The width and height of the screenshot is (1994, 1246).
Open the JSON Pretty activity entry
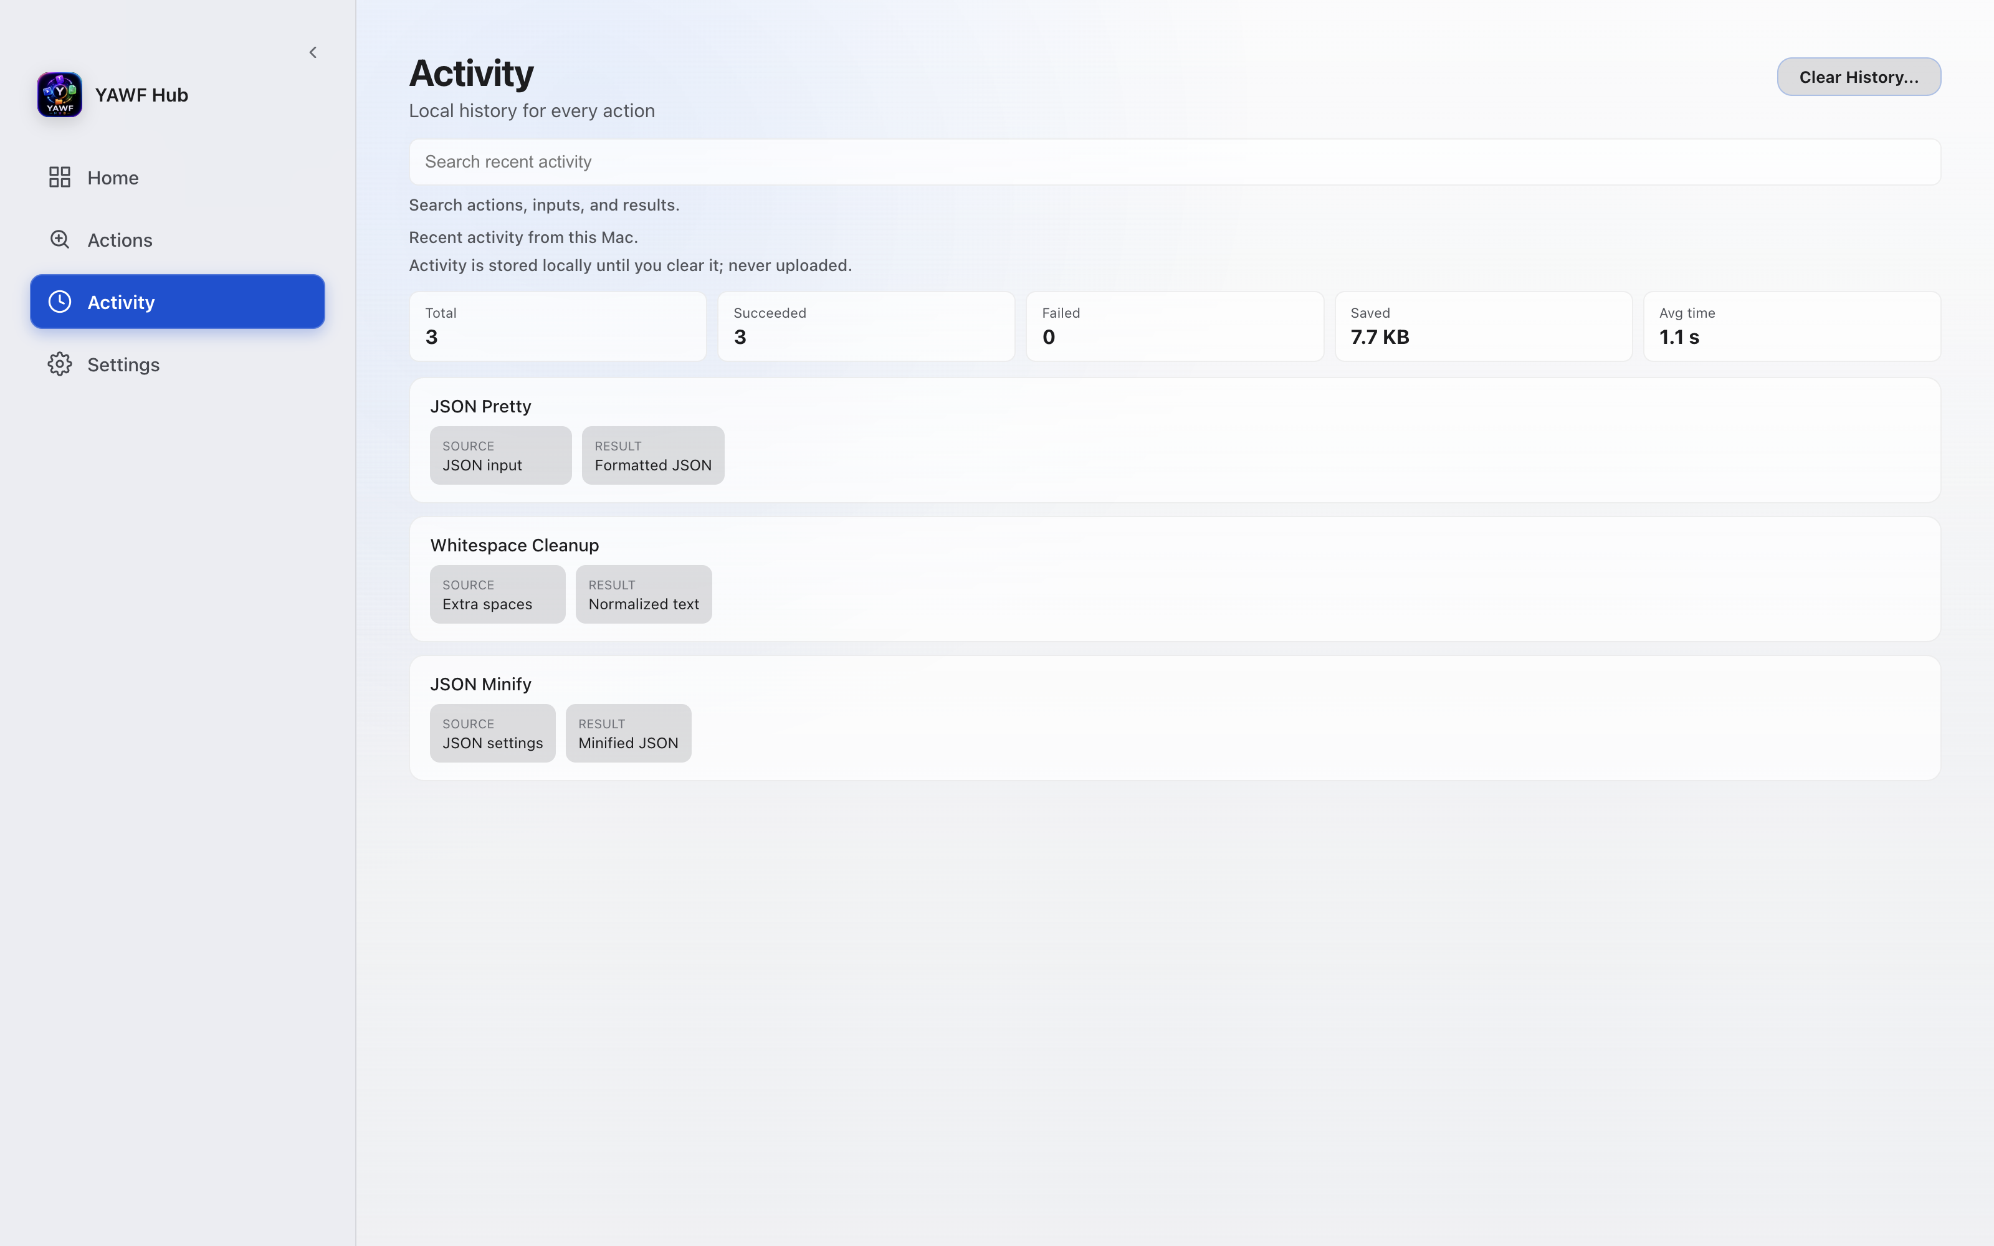click(x=1174, y=440)
